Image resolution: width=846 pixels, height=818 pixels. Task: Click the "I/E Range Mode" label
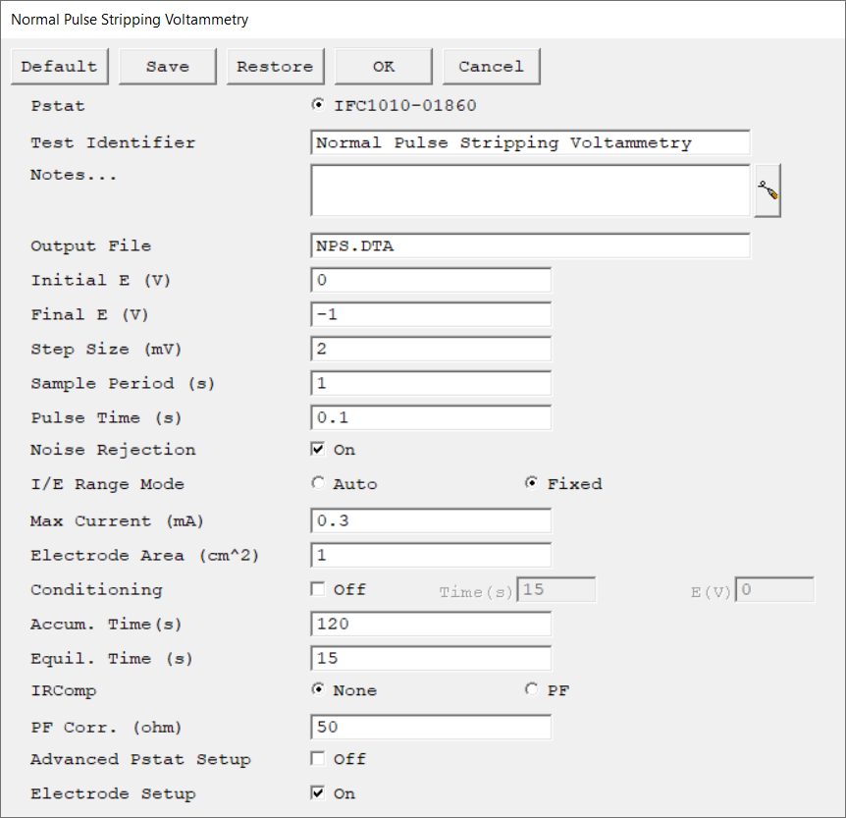click(x=107, y=484)
